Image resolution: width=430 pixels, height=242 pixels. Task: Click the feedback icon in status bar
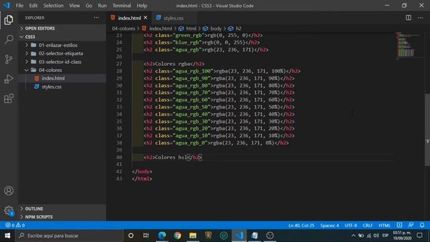click(x=411, y=225)
